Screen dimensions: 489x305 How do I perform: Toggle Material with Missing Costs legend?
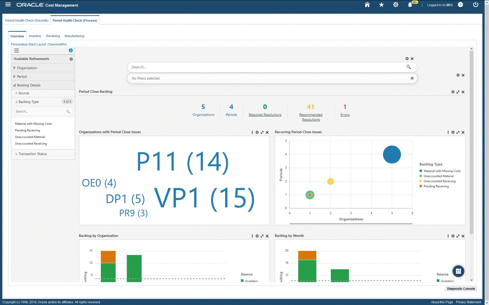(x=442, y=171)
